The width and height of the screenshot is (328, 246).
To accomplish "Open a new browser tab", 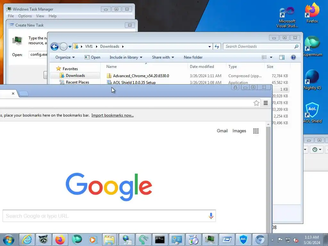I will pos(23,94).
